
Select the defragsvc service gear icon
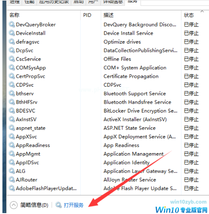click(12, 42)
